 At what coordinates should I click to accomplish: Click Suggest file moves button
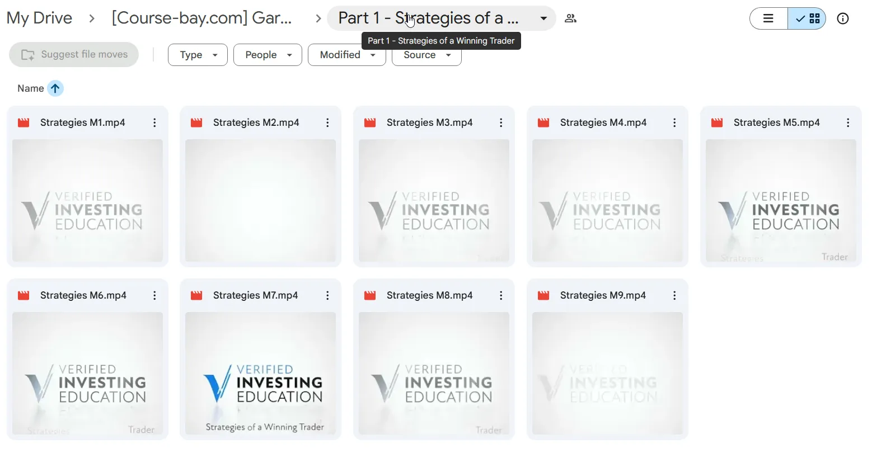[74, 55]
